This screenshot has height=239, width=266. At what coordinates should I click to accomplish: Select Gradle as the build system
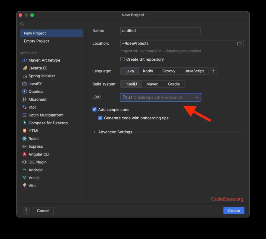(x=174, y=84)
